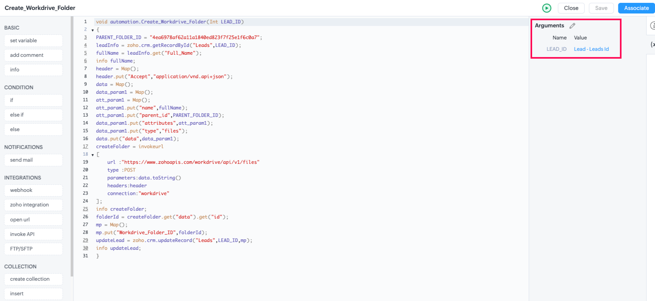The image size is (655, 301).
Task: Run the function with the green play icon
Action: click(546, 8)
